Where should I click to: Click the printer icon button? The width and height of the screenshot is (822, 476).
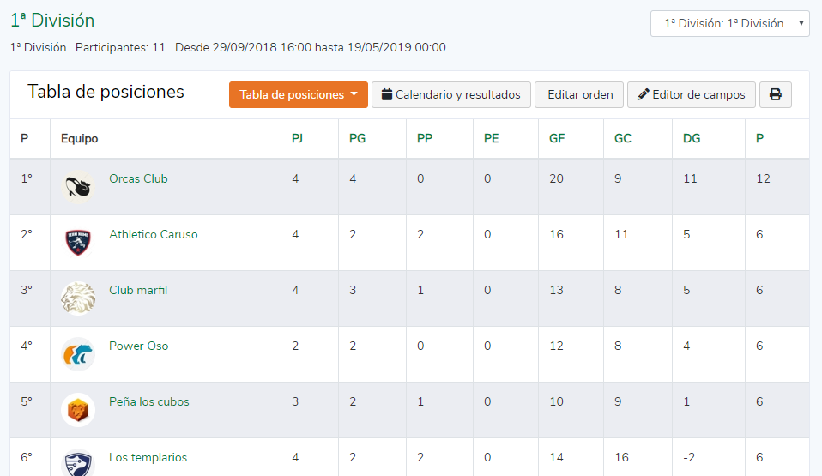pyautogui.click(x=776, y=95)
